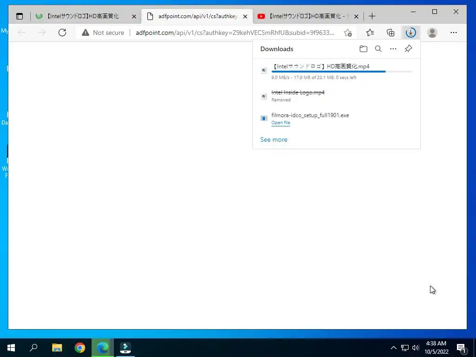The width and height of the screenshot is (476, 357).
Task: Open Edge Settings and more menu
Action: 454,33
